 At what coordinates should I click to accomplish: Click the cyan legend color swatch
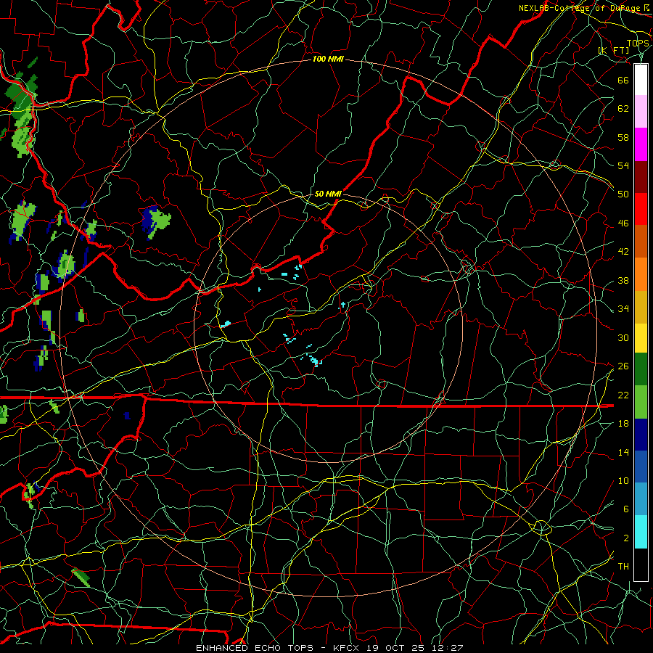pos(641,532)
